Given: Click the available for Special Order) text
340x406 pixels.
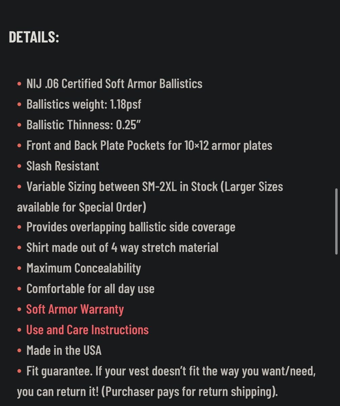Looking at the screenshot, I should [x=81, y=207].
